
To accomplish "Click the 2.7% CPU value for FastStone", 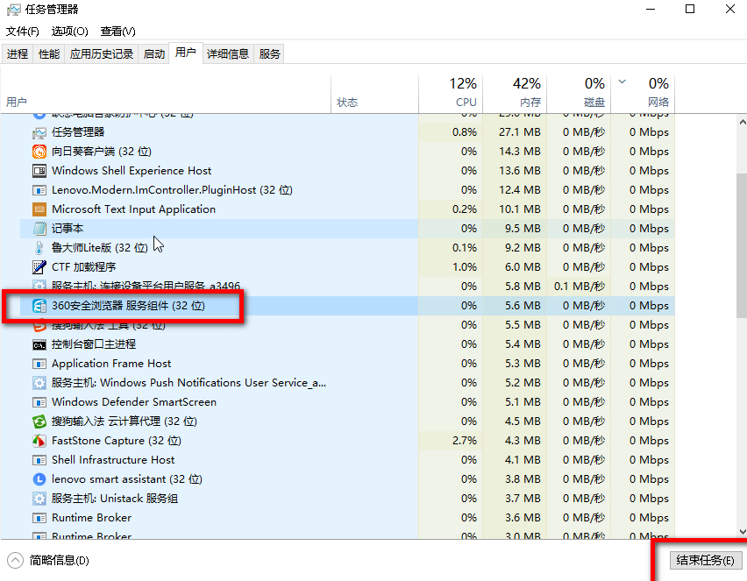I will coord(464,441).
